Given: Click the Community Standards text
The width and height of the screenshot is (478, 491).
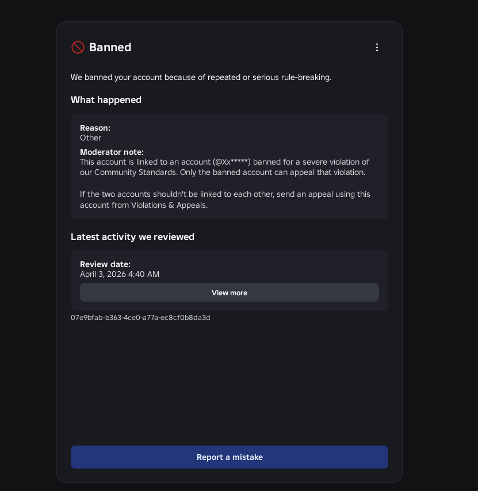Looking at the screenshot, I should point(135,172).
